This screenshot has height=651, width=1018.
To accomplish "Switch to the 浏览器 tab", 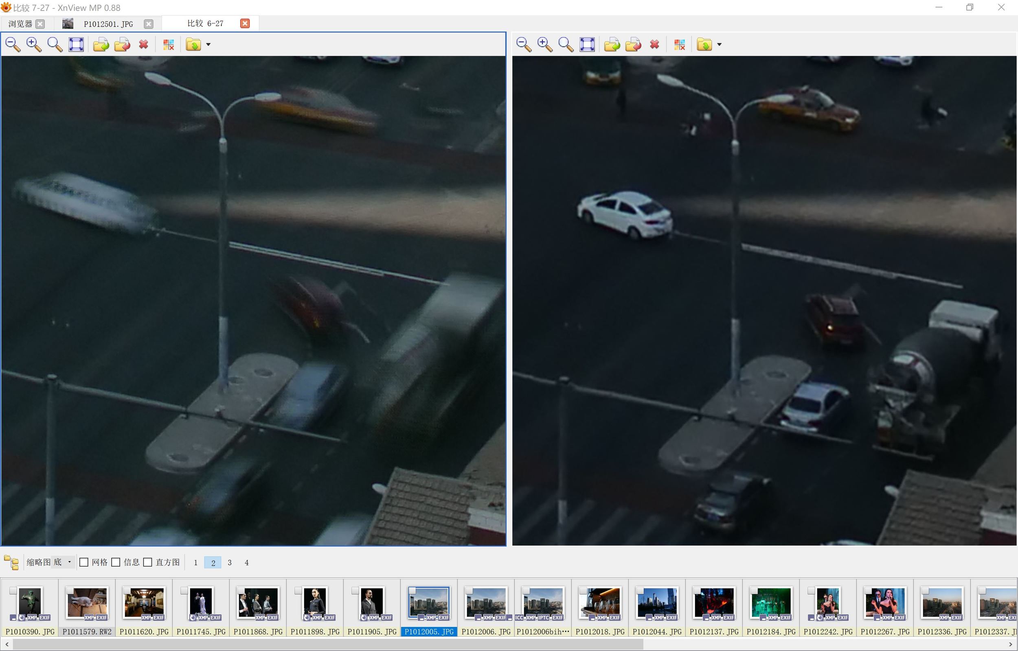I will [20, 24].
